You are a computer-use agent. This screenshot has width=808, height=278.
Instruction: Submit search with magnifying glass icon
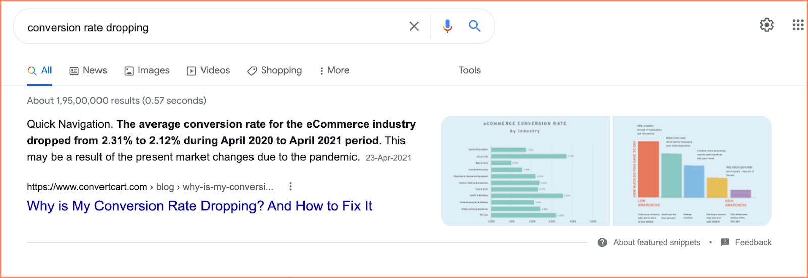pyautogui.click(x=474, y=26)
